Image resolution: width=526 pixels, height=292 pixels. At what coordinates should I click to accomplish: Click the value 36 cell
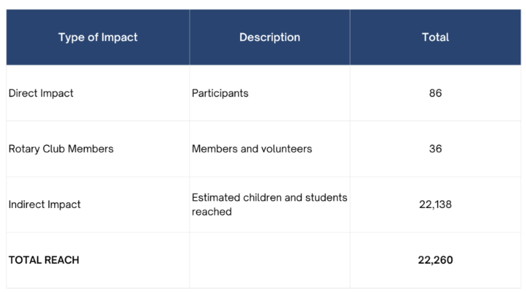(435, 148)
